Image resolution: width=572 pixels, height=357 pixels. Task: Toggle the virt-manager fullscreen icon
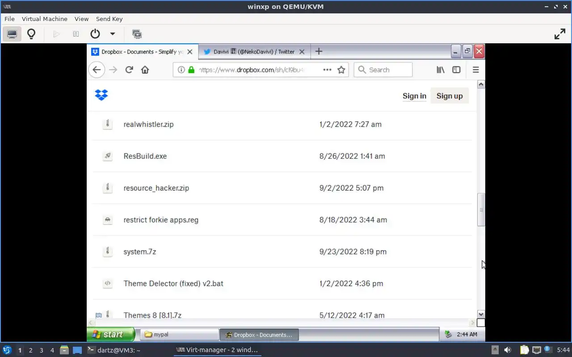click(x=560, y=34)
